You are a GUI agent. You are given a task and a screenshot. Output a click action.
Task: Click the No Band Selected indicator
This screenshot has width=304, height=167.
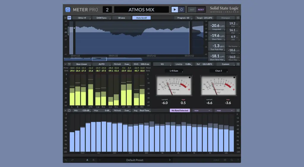point(180,111)
